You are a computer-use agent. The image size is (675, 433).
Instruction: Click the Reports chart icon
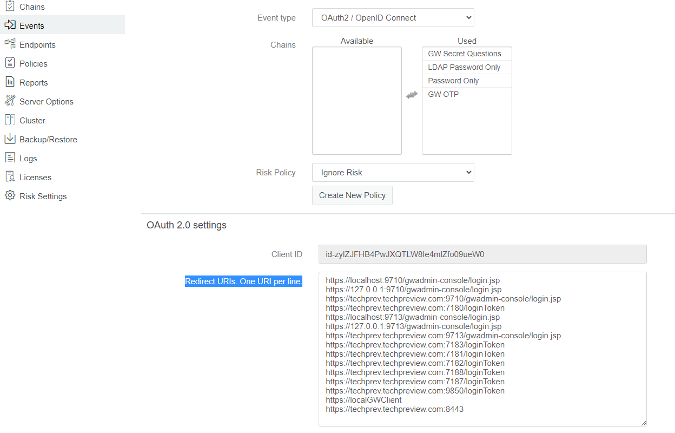coord(10,82)
